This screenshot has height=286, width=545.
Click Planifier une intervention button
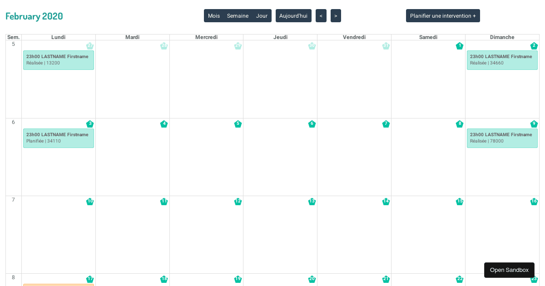443,15
